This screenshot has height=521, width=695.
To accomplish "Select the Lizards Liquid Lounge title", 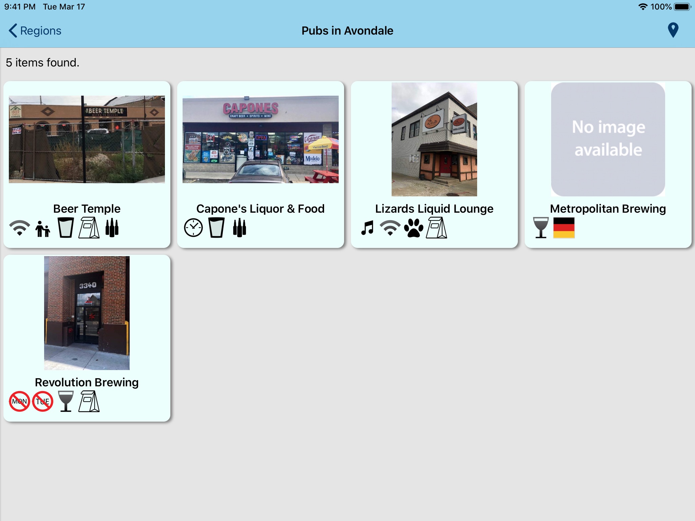I will pos(434,209).
